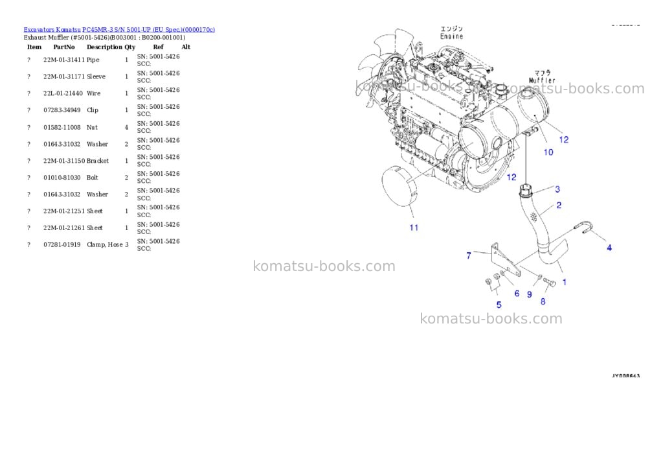The width and height of the screenshot is (663, 470).
Task: Click the Qty column header
Action: point(129,47)
